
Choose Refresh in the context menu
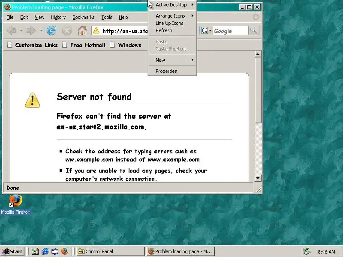click(172, 30)
